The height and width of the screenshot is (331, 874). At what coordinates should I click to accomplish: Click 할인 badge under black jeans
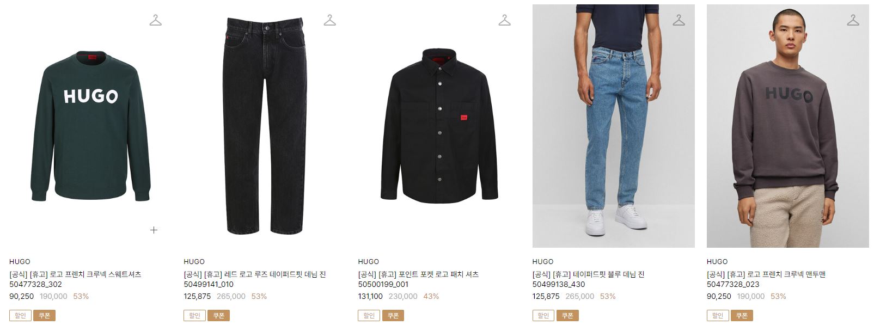pos(194,316)
